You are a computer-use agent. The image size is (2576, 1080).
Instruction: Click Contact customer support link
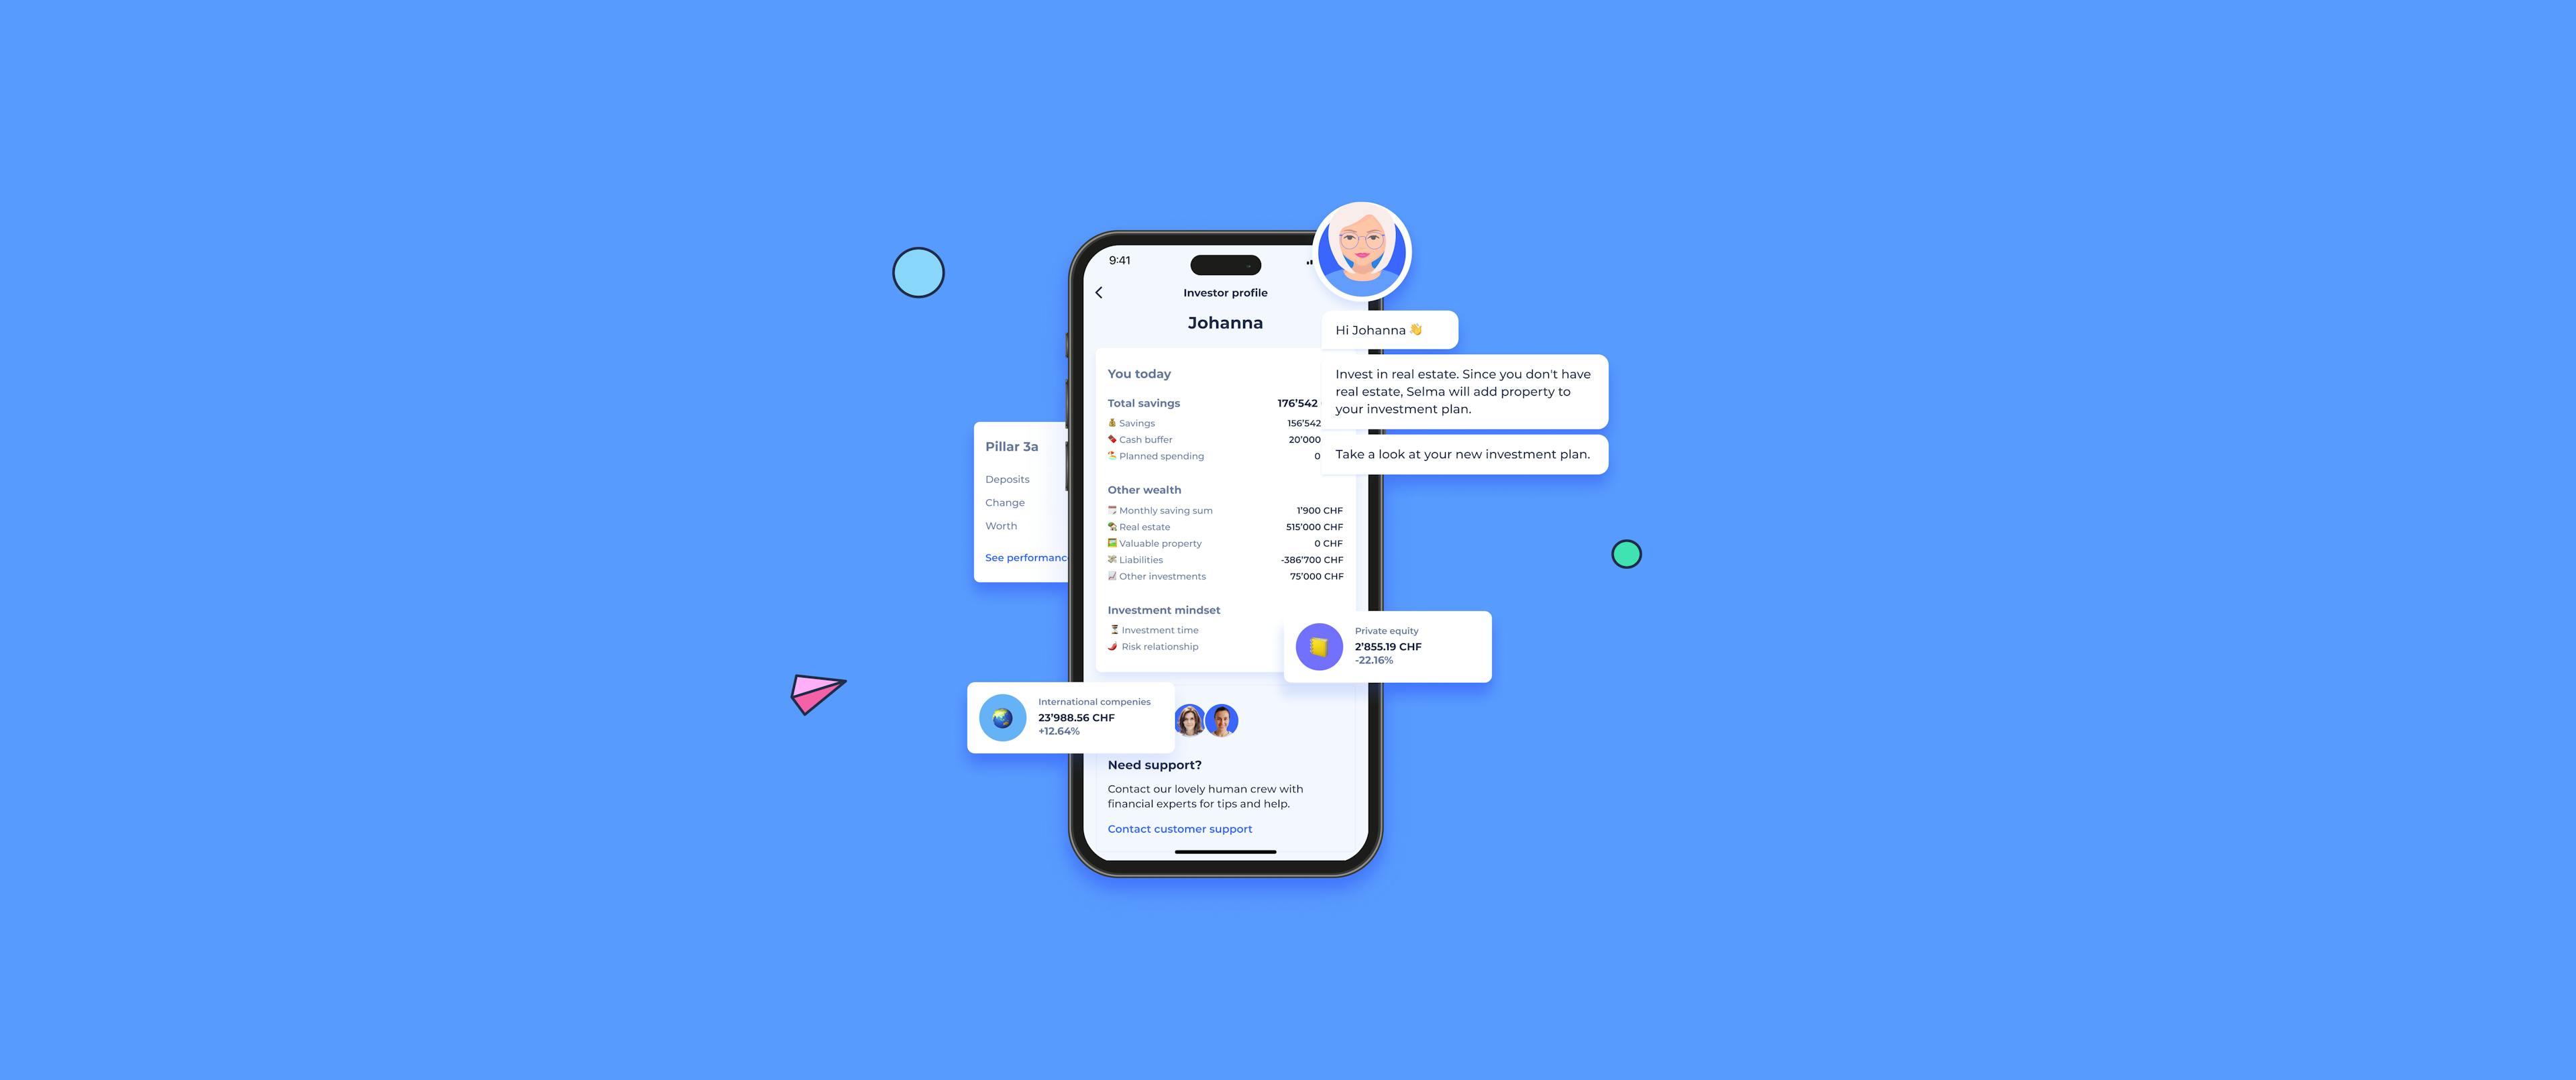pyautogui.click(x=1178, y=828)
